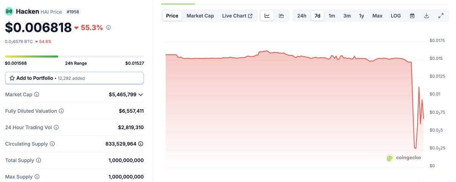Click Fully Diluted Valuation value $6,557,411
456x182 pixels.
[x=131, y=111]
